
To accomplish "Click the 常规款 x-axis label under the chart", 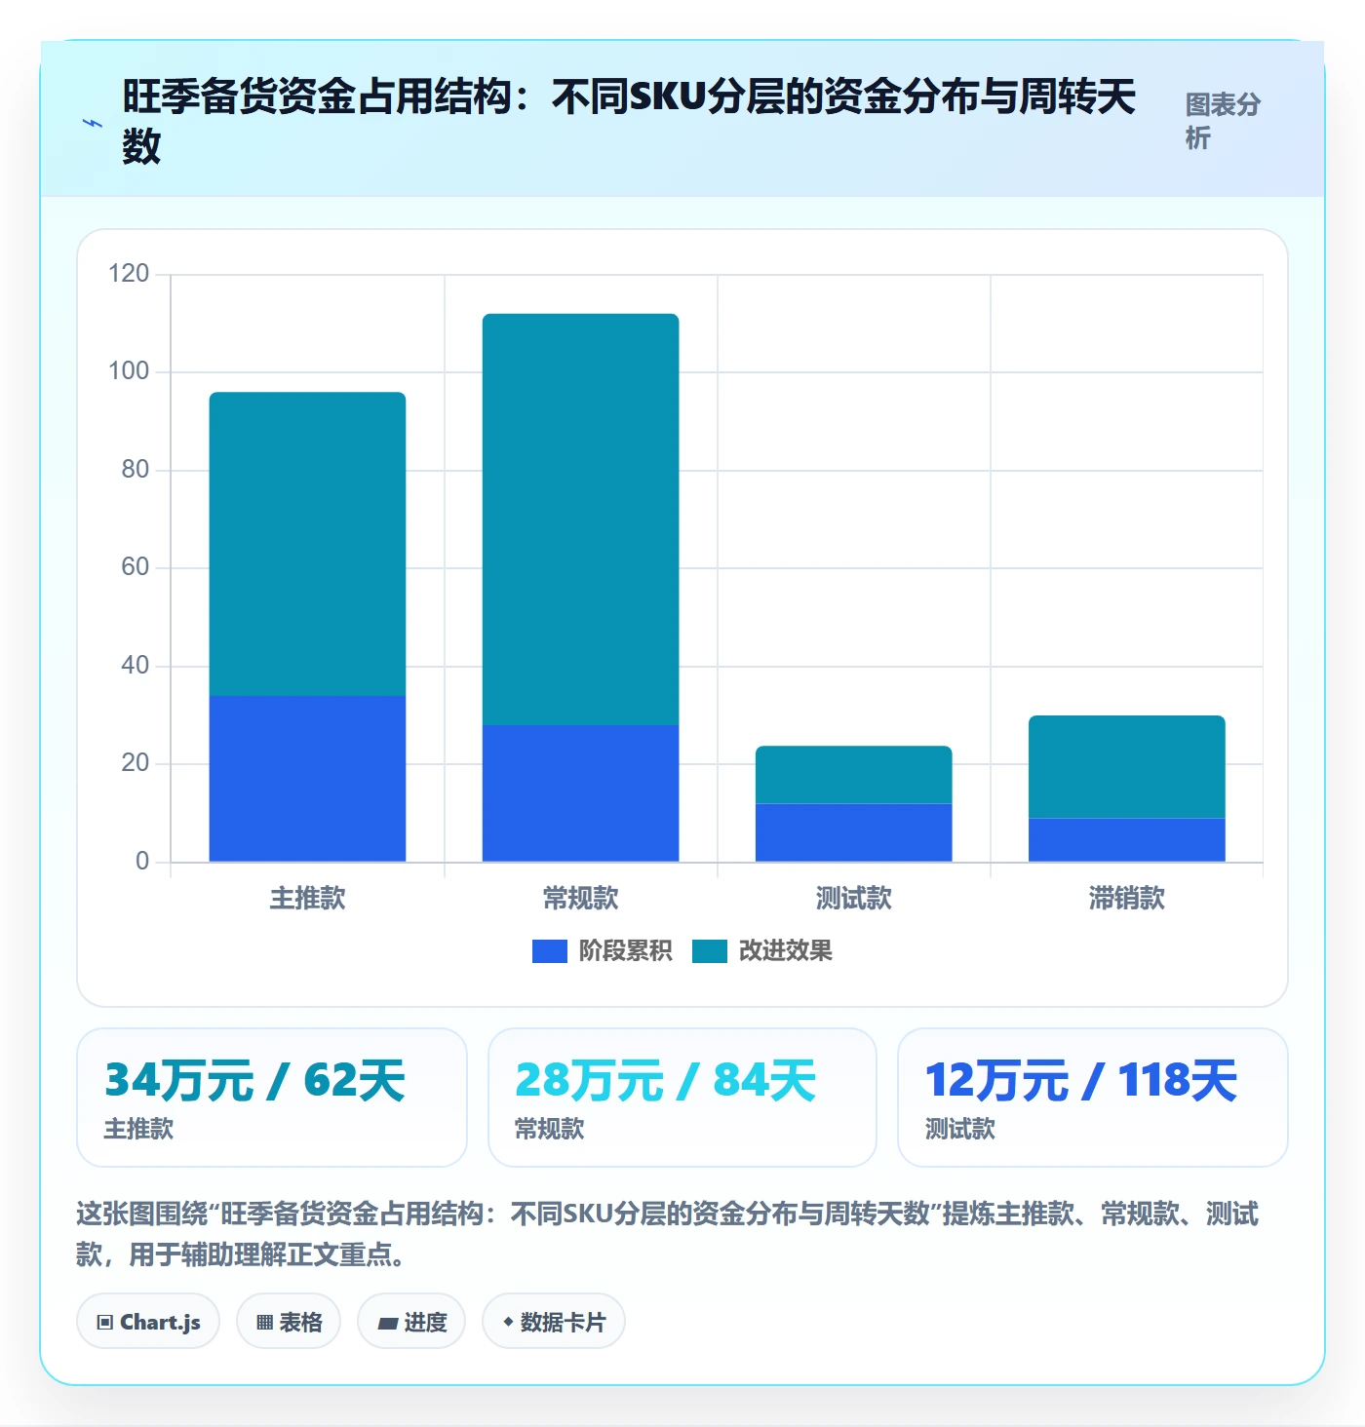I will (580, 898).
